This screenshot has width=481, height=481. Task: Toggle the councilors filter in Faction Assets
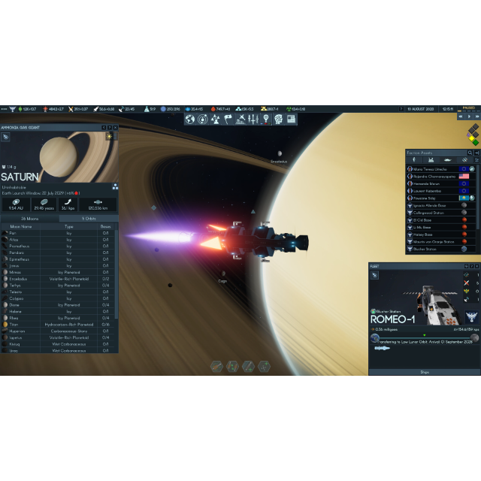(x=414, y=160)
